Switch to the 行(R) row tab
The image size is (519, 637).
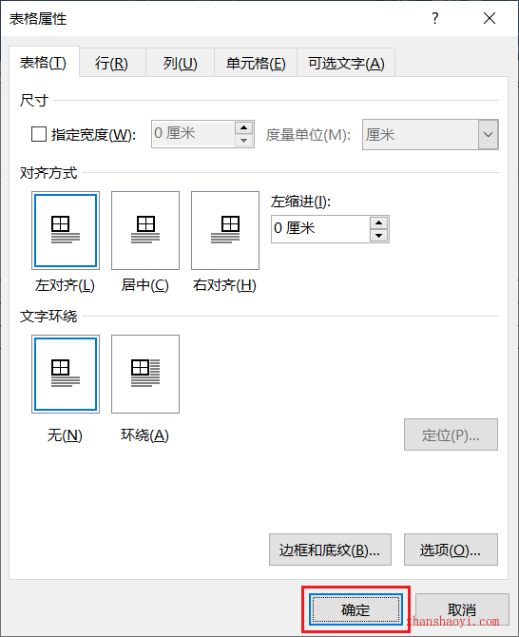tap(111, 63)
